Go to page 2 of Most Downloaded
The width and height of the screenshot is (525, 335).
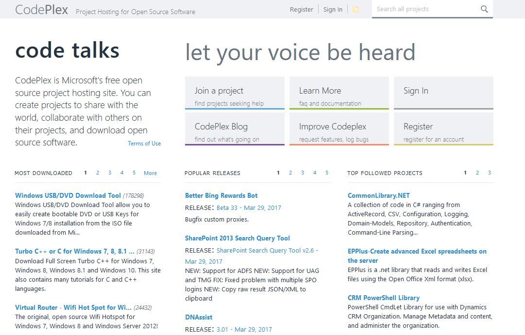[97, 173]
